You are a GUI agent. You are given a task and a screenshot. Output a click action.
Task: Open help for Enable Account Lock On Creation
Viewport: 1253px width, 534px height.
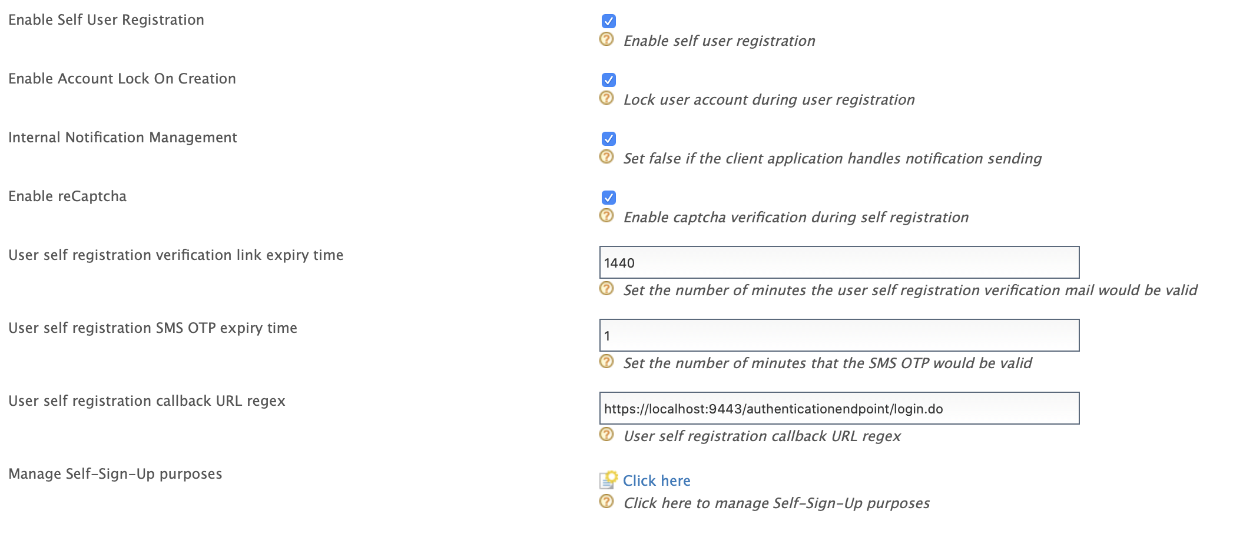click(x=606, y=99)
